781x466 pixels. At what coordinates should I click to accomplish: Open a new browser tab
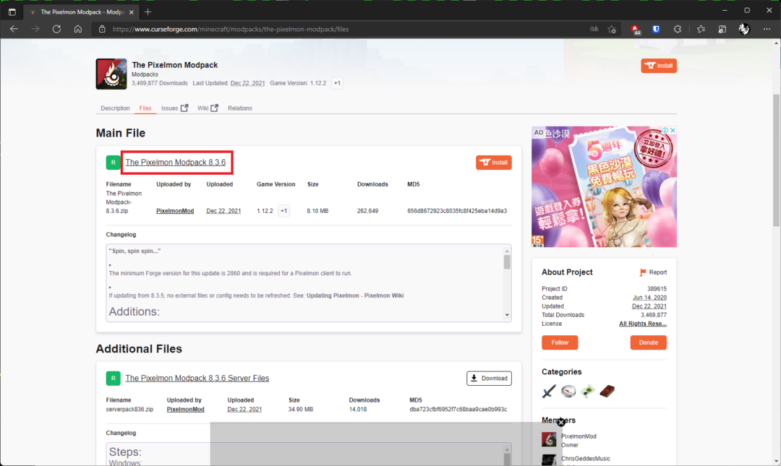(x=148, y=12)
